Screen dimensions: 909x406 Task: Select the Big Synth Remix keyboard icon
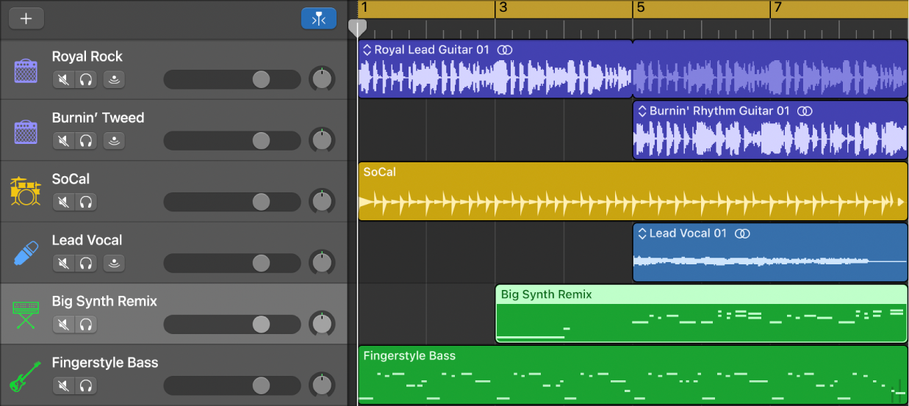26,314
